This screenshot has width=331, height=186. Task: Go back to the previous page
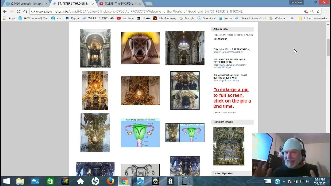5,11
